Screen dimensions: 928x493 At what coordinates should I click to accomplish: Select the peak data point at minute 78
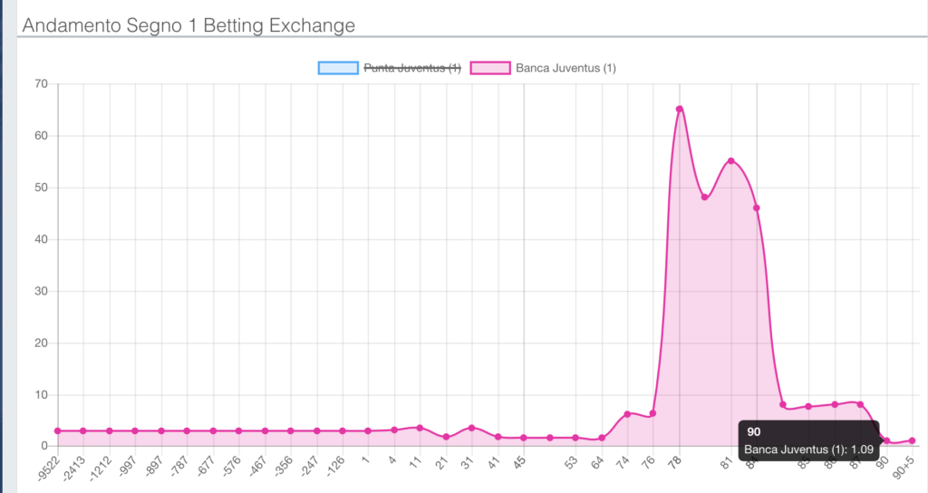680,109
